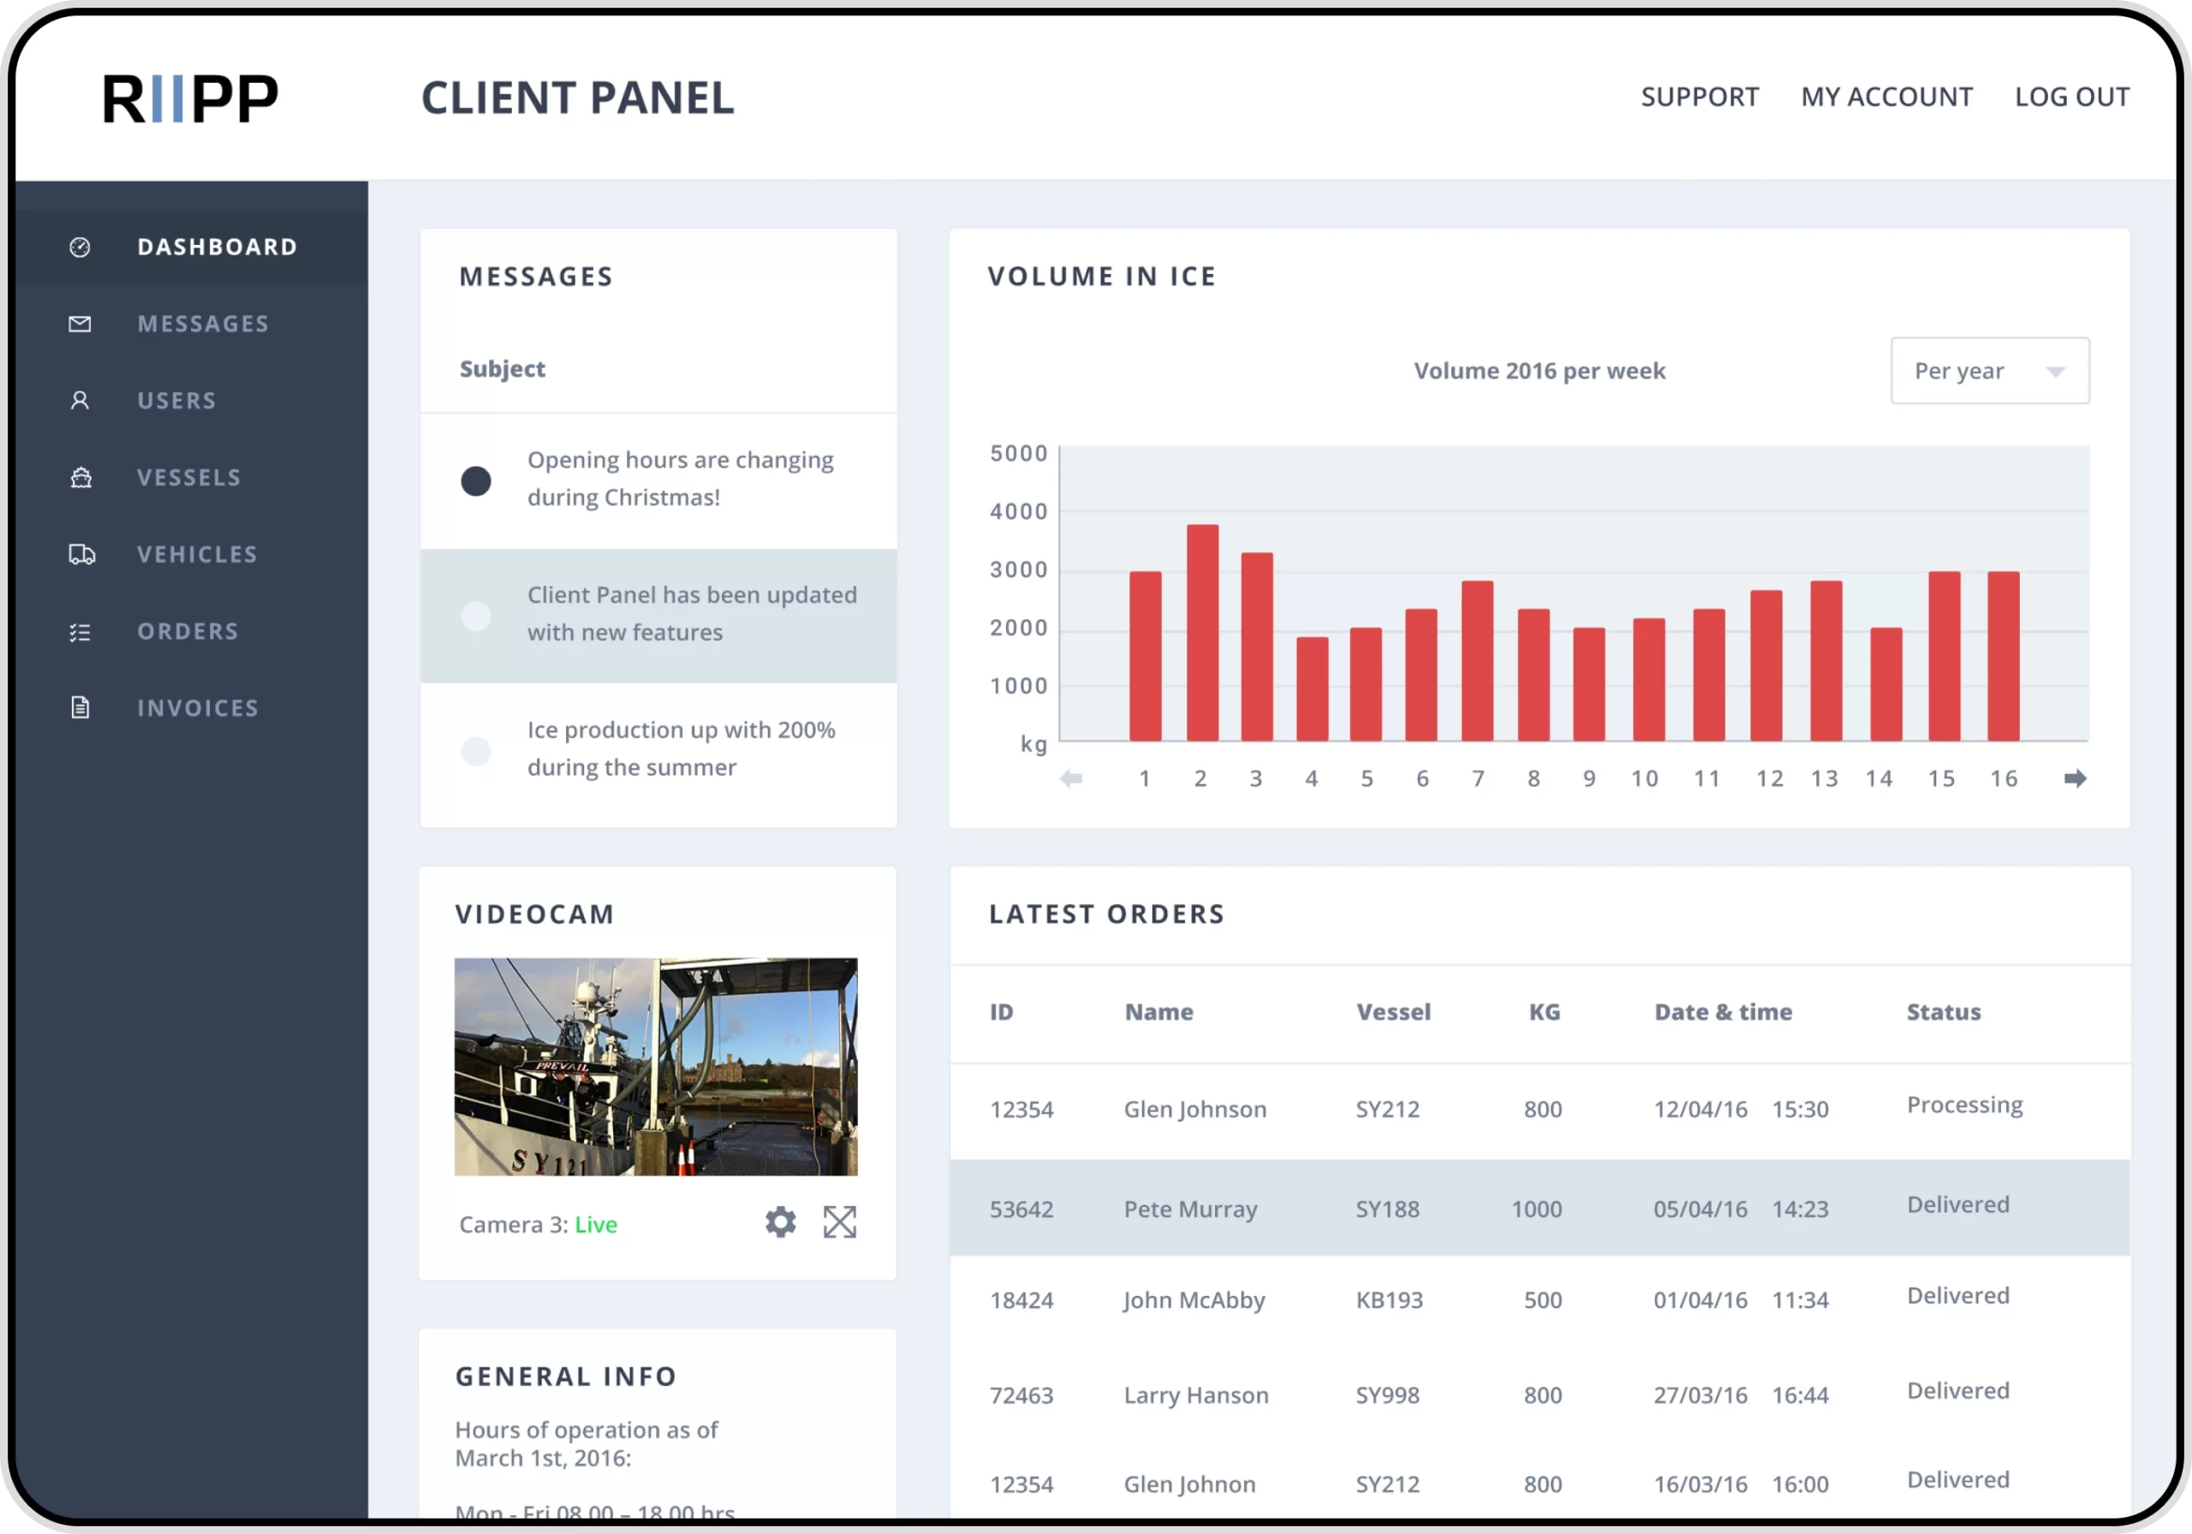Open Support in the top navigation

pyautogui.click(x=1699, y=98)
